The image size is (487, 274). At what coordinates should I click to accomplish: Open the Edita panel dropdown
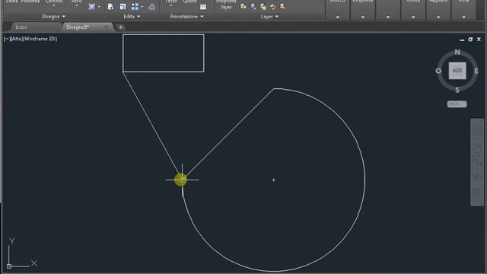(x=132, y=17)
